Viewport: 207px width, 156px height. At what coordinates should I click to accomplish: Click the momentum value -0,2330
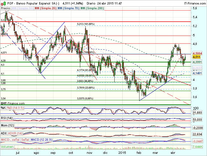(197, 128)
